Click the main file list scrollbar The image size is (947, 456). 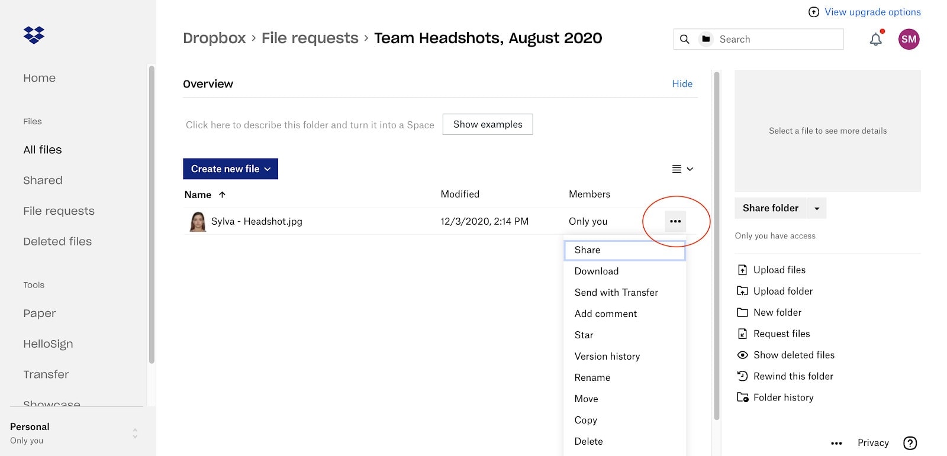pos(716,245)
